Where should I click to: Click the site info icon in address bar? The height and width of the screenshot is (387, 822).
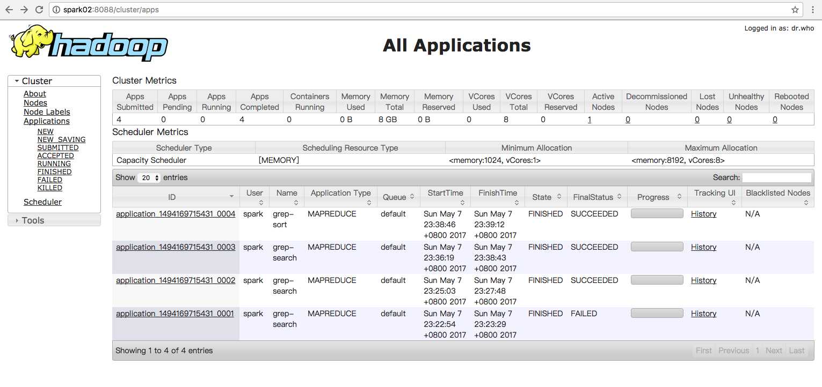(56, 10)
